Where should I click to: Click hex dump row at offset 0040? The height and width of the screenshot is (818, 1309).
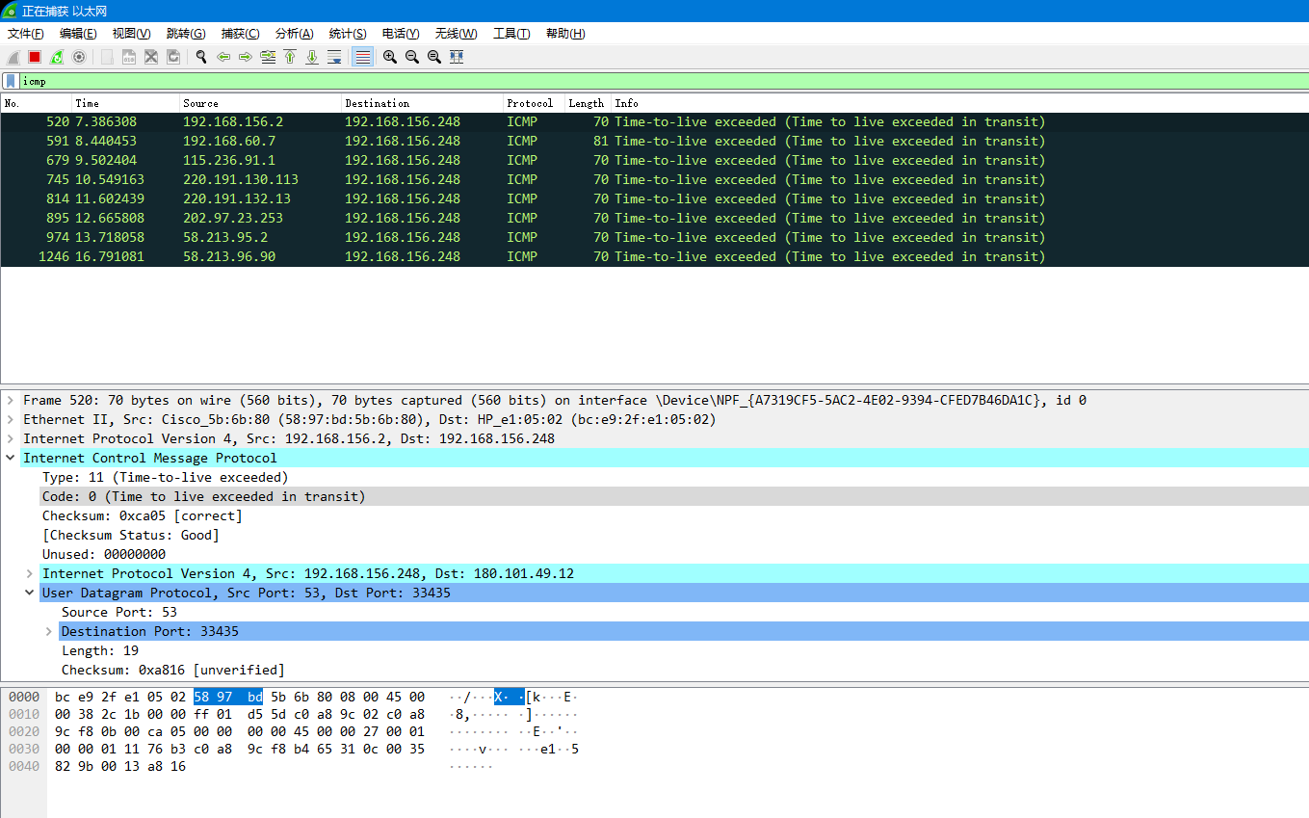click(x=250, y=766)
